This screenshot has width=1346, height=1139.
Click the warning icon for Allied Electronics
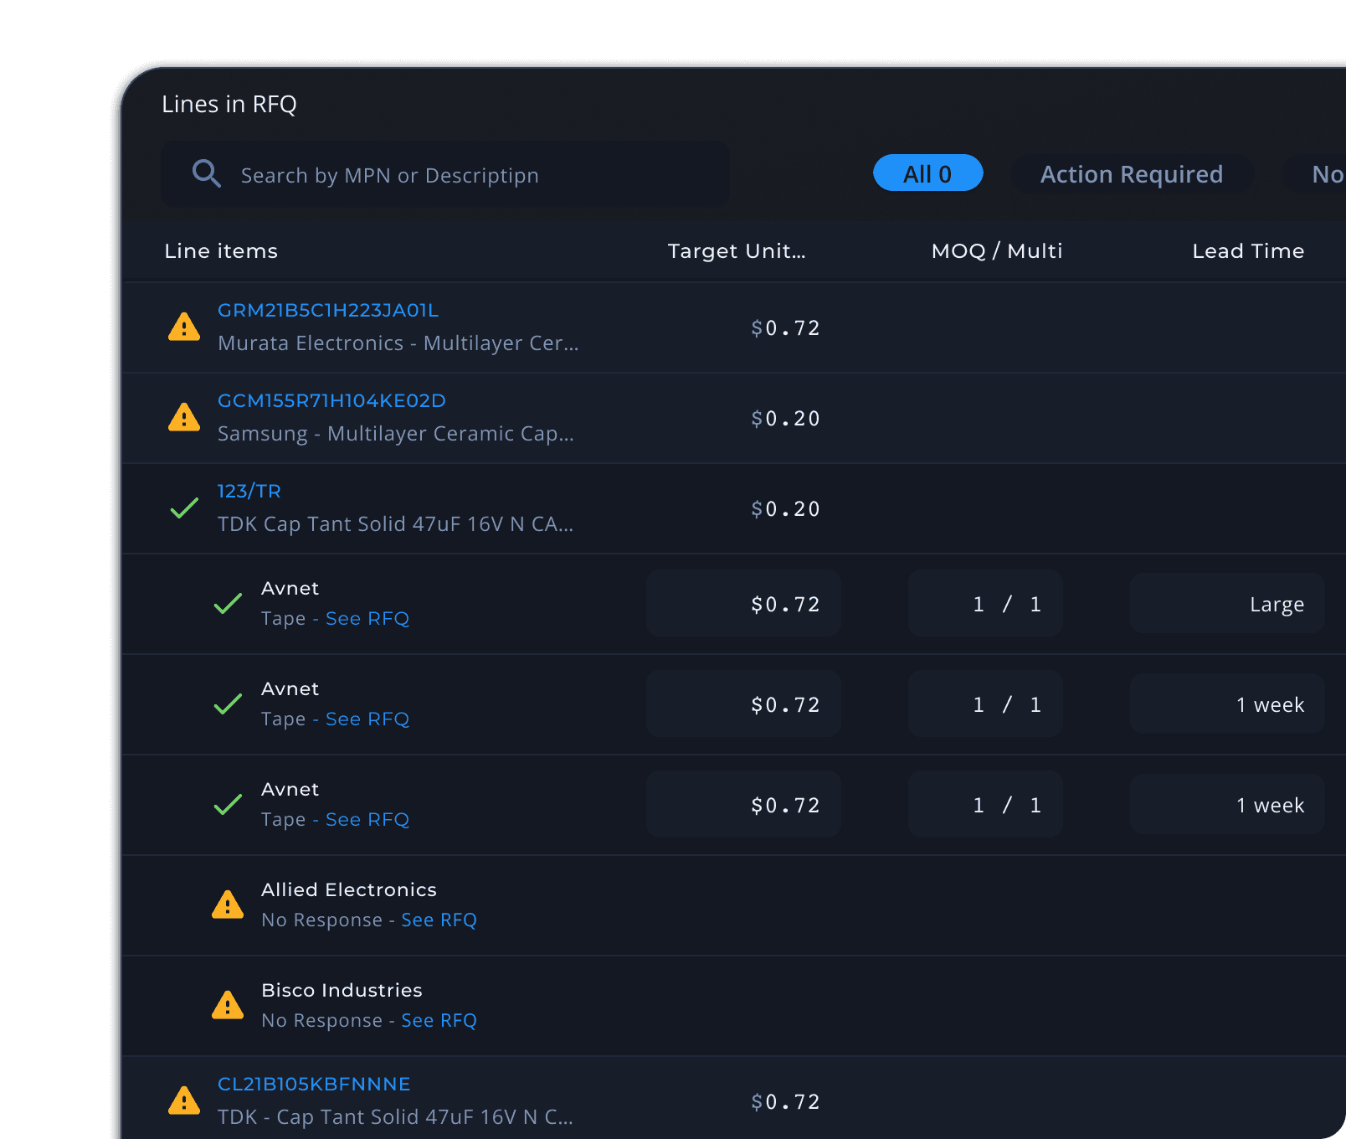point(228,904)
